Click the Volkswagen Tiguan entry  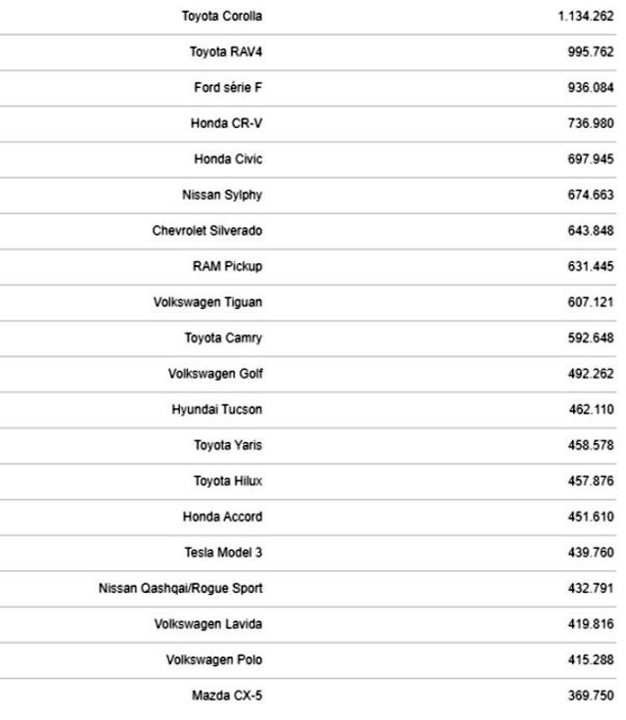point(208,302)
